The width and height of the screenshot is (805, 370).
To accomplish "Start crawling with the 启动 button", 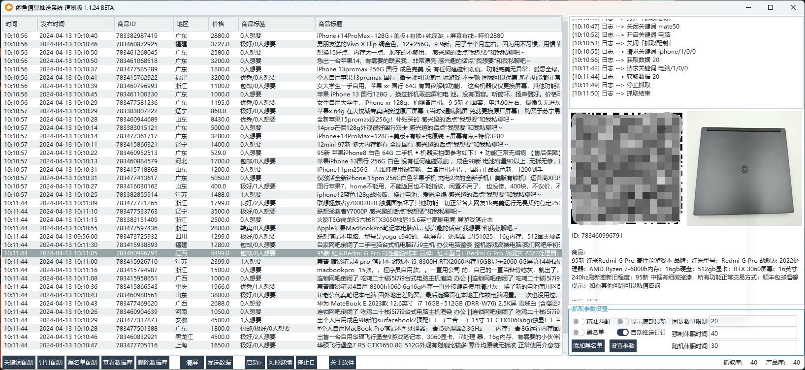I will point(255,363).
